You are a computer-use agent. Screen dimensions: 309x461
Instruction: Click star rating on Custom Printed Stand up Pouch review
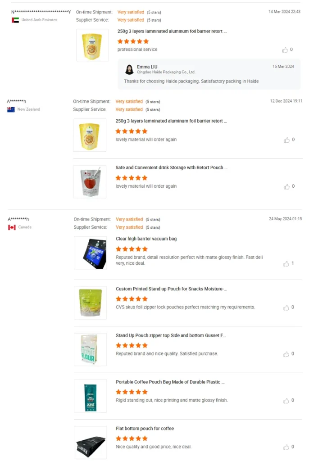coord(132,299)
